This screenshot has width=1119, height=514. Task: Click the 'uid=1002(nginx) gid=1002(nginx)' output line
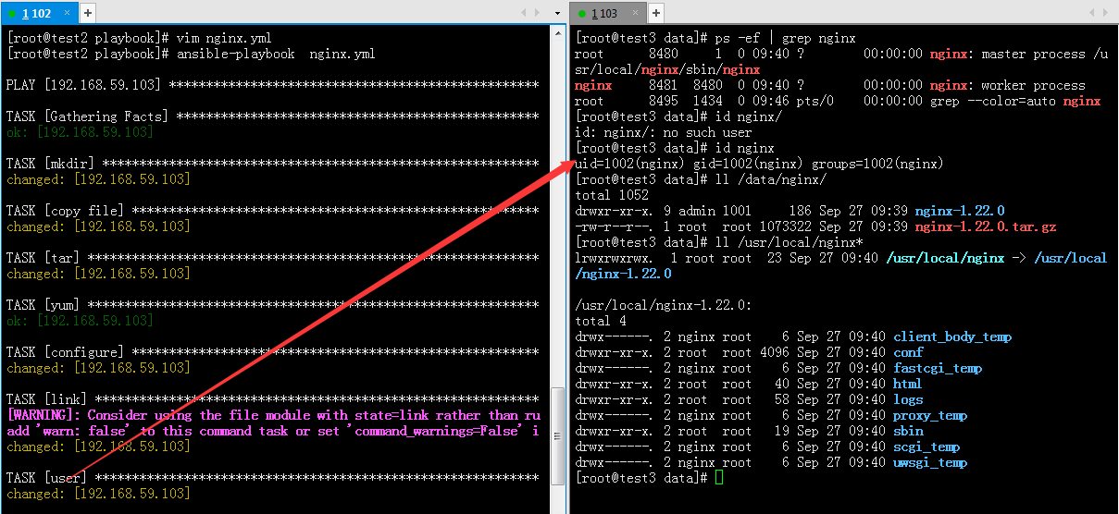tap(759, 164)
